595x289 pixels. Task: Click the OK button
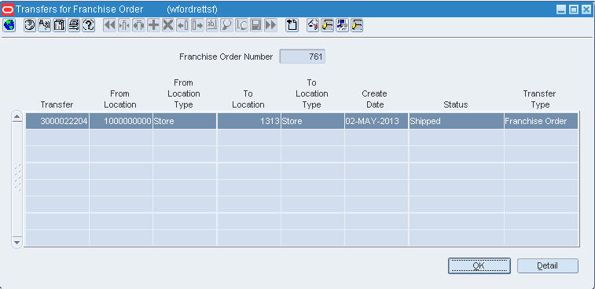coord(479,265)
